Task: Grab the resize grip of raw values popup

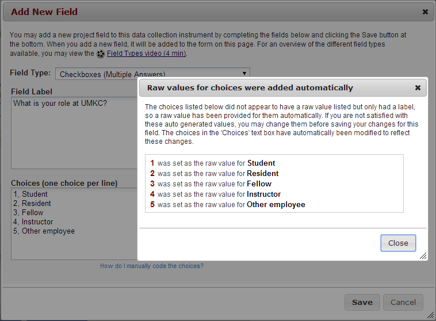Action: point(423,255)
